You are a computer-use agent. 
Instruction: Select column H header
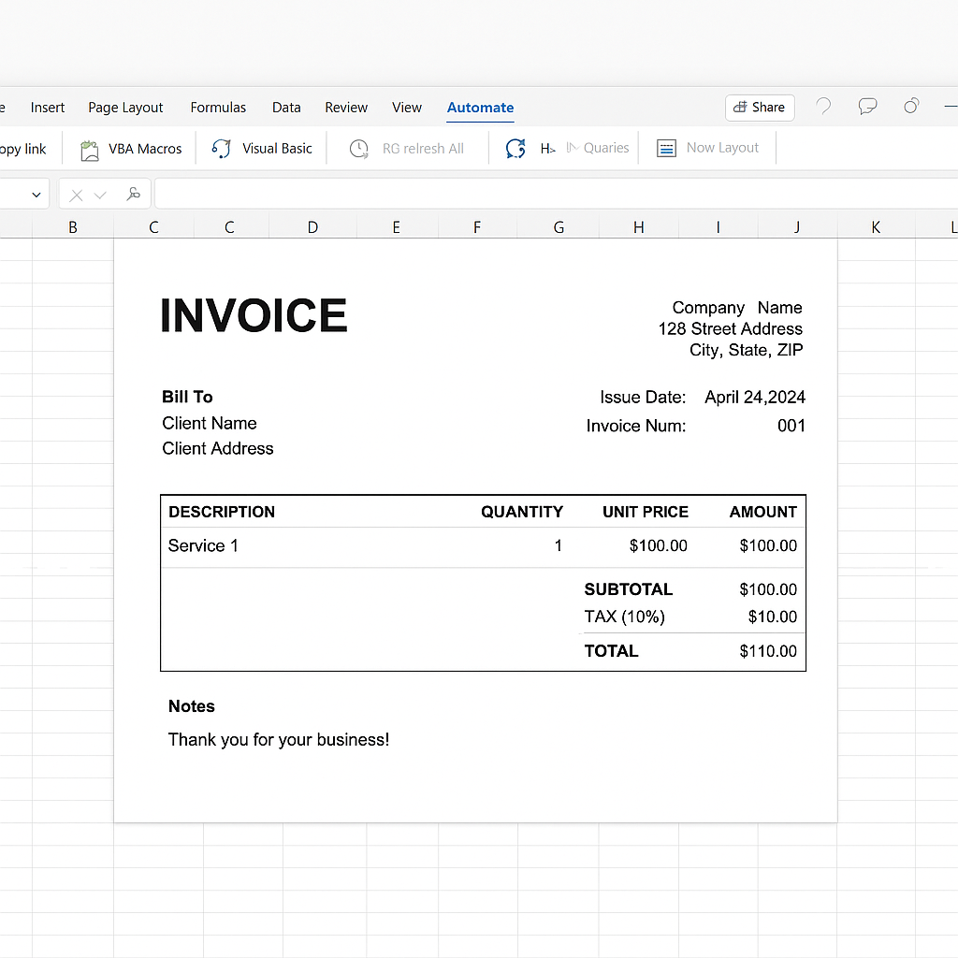coord(638,226)
